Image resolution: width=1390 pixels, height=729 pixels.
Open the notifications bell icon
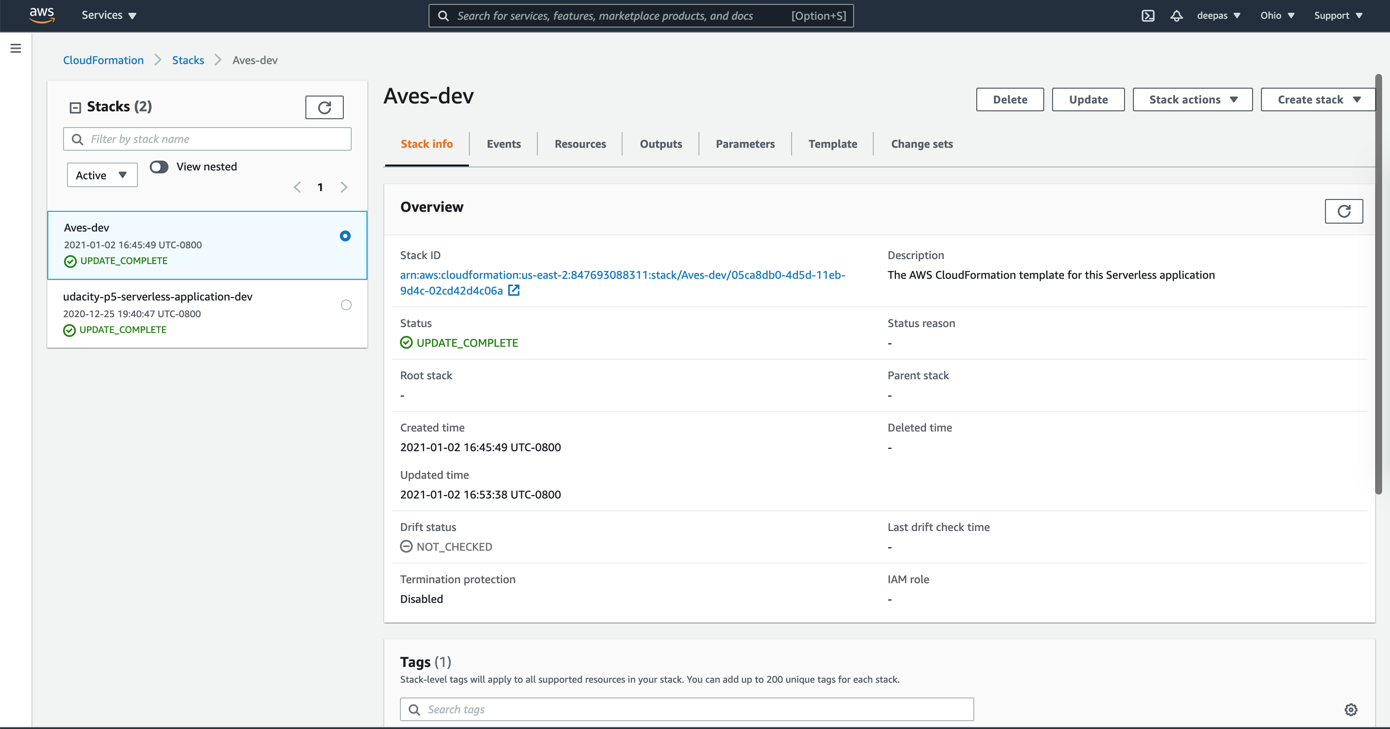[x=1176, y=16]
